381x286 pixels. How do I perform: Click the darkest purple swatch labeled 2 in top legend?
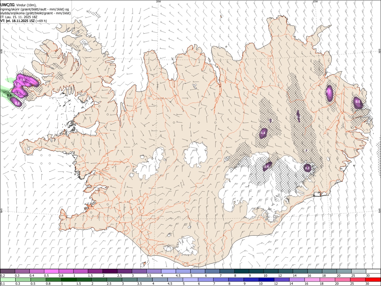[110, 271]
